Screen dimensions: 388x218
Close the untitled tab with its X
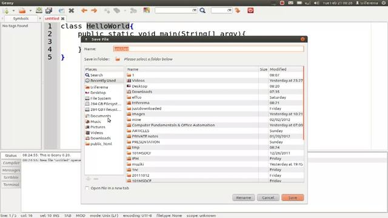(x=63, y=19)
